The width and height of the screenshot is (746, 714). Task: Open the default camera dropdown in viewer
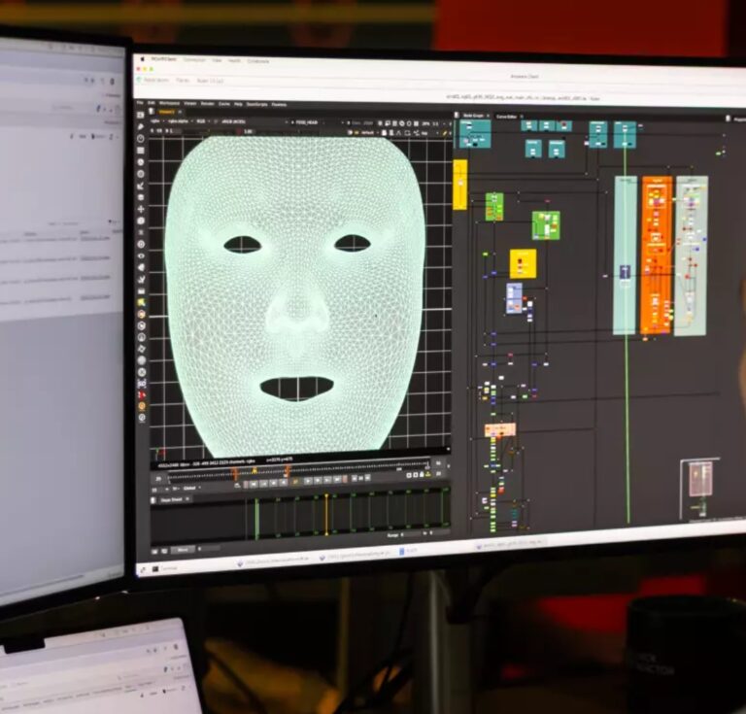[x=370, y=133]
